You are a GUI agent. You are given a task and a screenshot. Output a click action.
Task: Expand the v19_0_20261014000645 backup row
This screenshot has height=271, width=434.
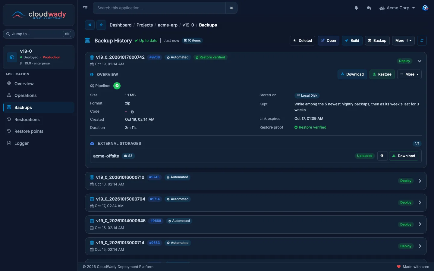[x=420, y=224]
